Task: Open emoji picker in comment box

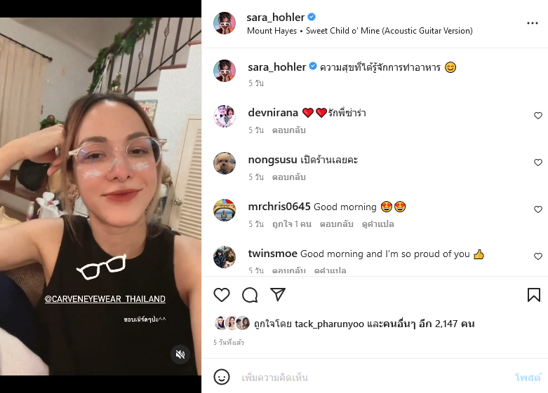Action: pos(222,377)
